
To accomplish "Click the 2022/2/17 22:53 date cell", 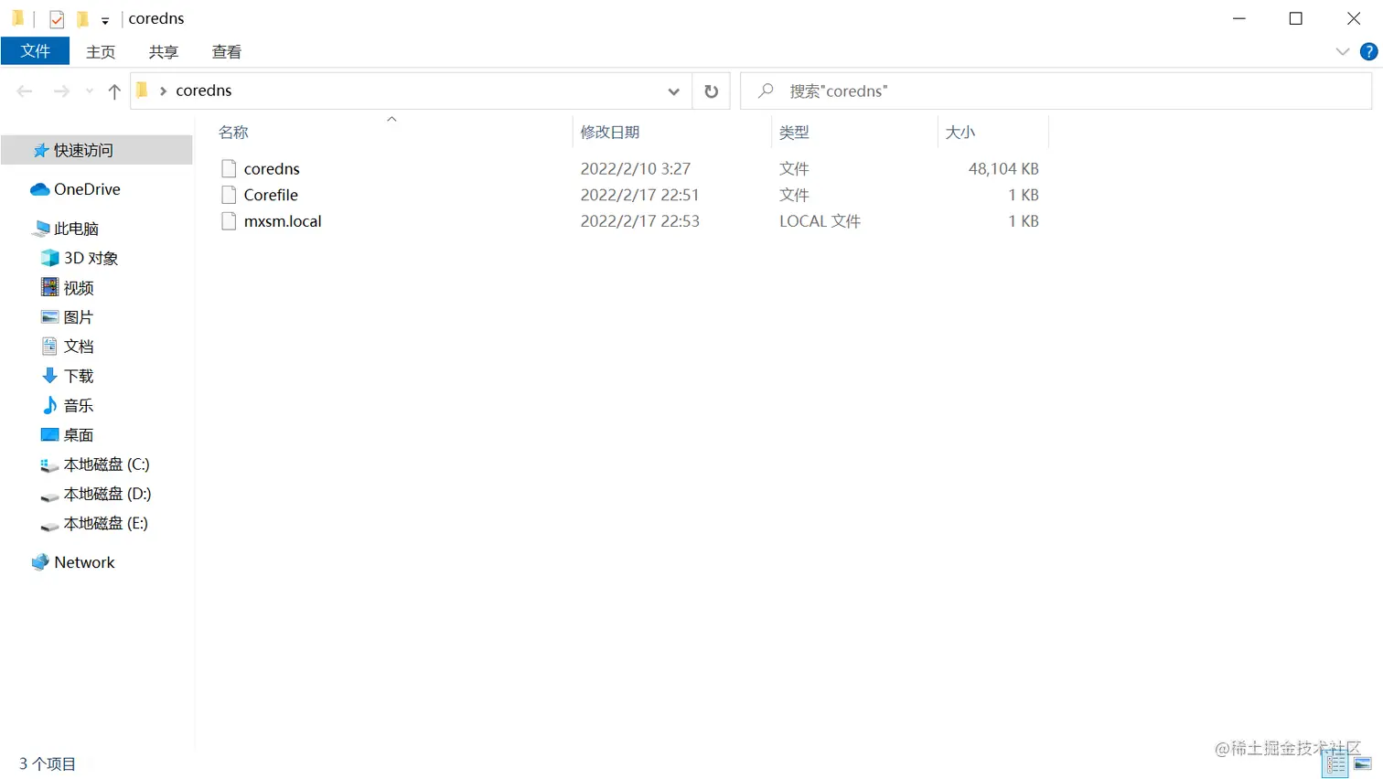I will point(639,221).
